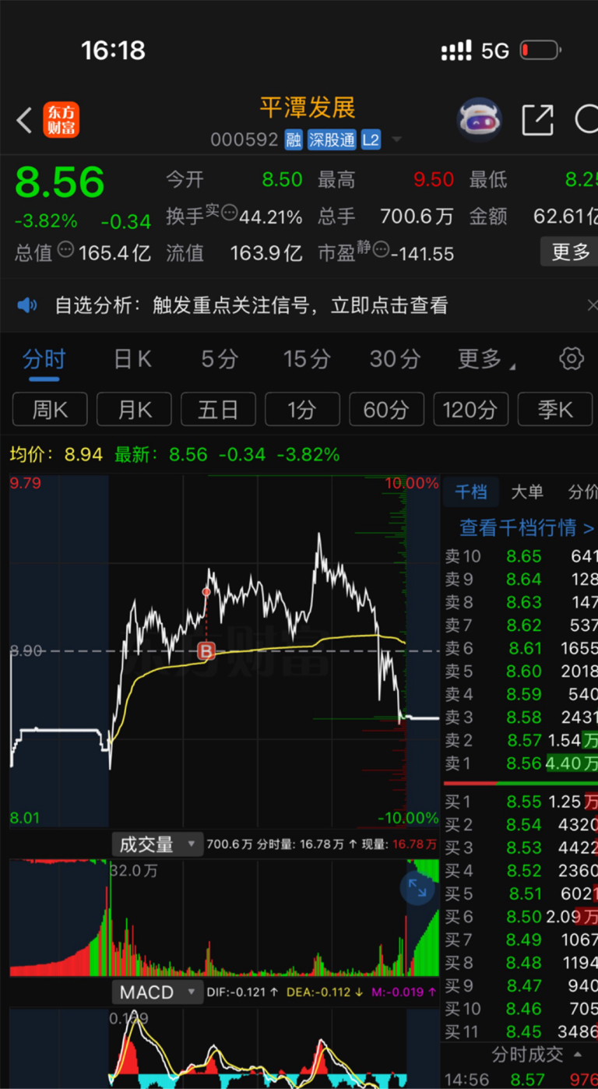Tap the large 8.56 current price
Viewport: 598px width, 1089px height.
tap(59, 182)
